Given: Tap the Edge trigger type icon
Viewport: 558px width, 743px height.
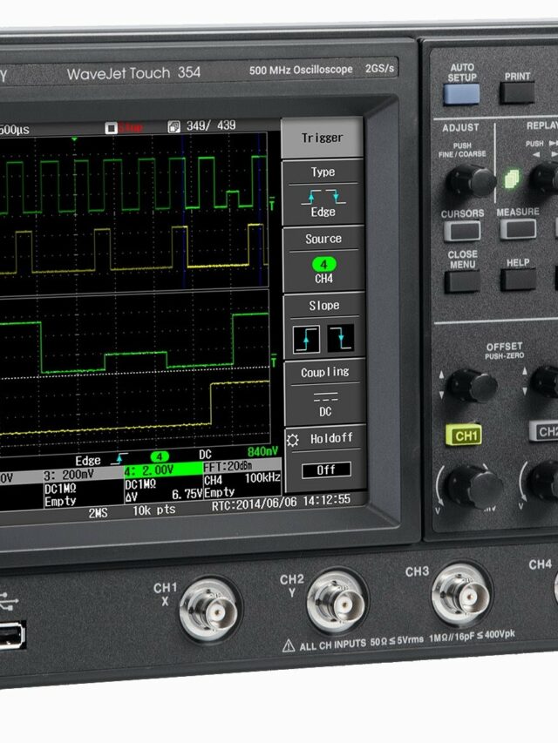Looking at the screenshot, I should 323,196.
